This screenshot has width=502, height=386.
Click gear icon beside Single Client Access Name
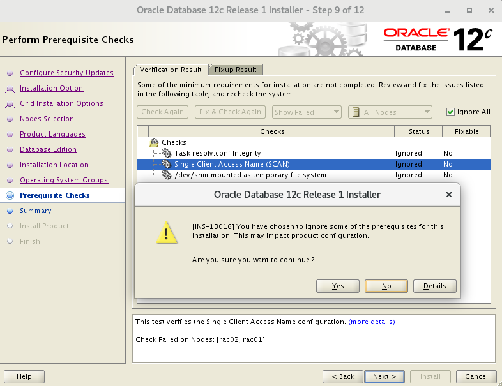(167, 164)
